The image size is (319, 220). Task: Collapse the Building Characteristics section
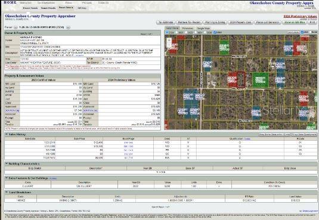coord(7,163)
